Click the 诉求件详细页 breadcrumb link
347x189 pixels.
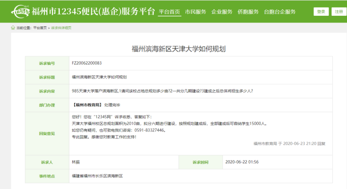61,28
